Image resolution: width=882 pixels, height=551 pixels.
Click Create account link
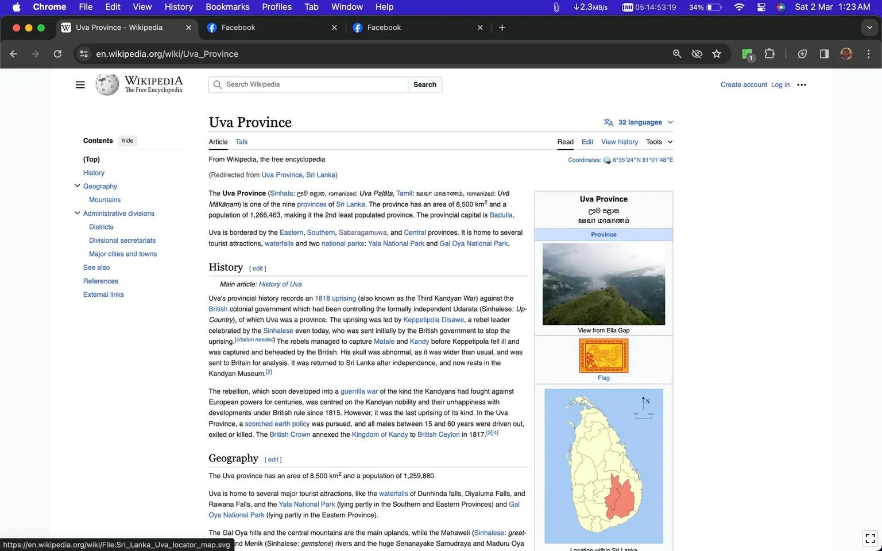(744, 85)
